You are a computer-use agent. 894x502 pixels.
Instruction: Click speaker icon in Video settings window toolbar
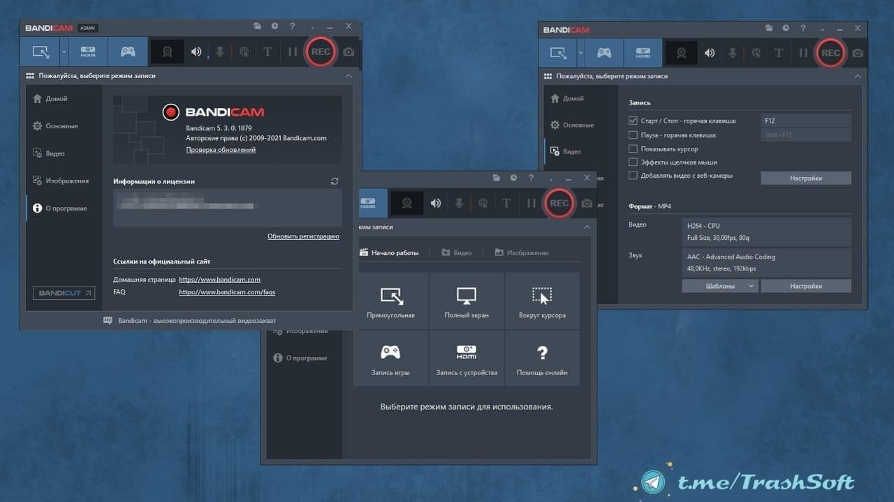click(709, 53)
